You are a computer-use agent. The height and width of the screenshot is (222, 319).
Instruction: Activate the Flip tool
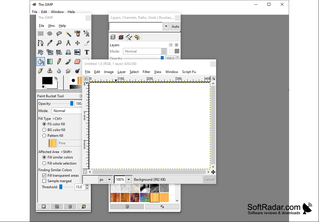click(77, 52)
